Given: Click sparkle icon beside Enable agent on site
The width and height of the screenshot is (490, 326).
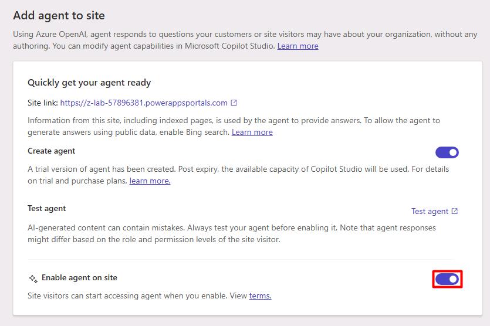Looking at the screenshot, I should [x=33, y=279].
